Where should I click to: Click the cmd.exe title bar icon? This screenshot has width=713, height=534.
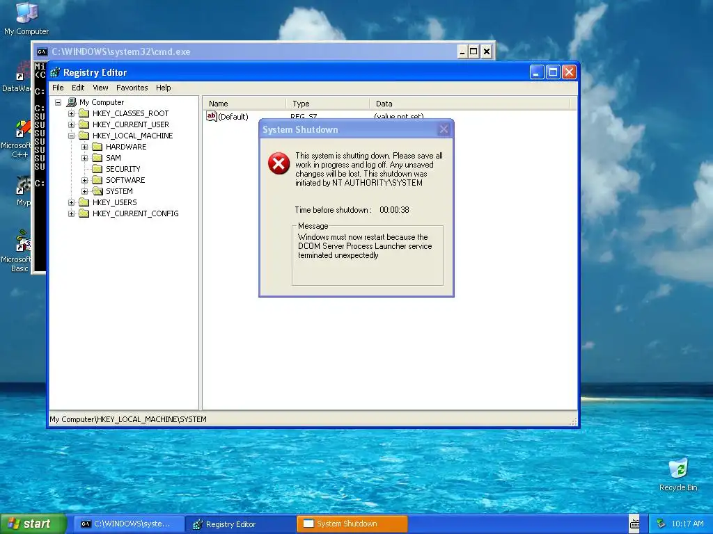[x=42, y=51]
